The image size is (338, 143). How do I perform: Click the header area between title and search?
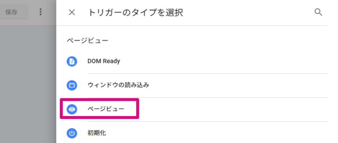[x=248, y=12]
